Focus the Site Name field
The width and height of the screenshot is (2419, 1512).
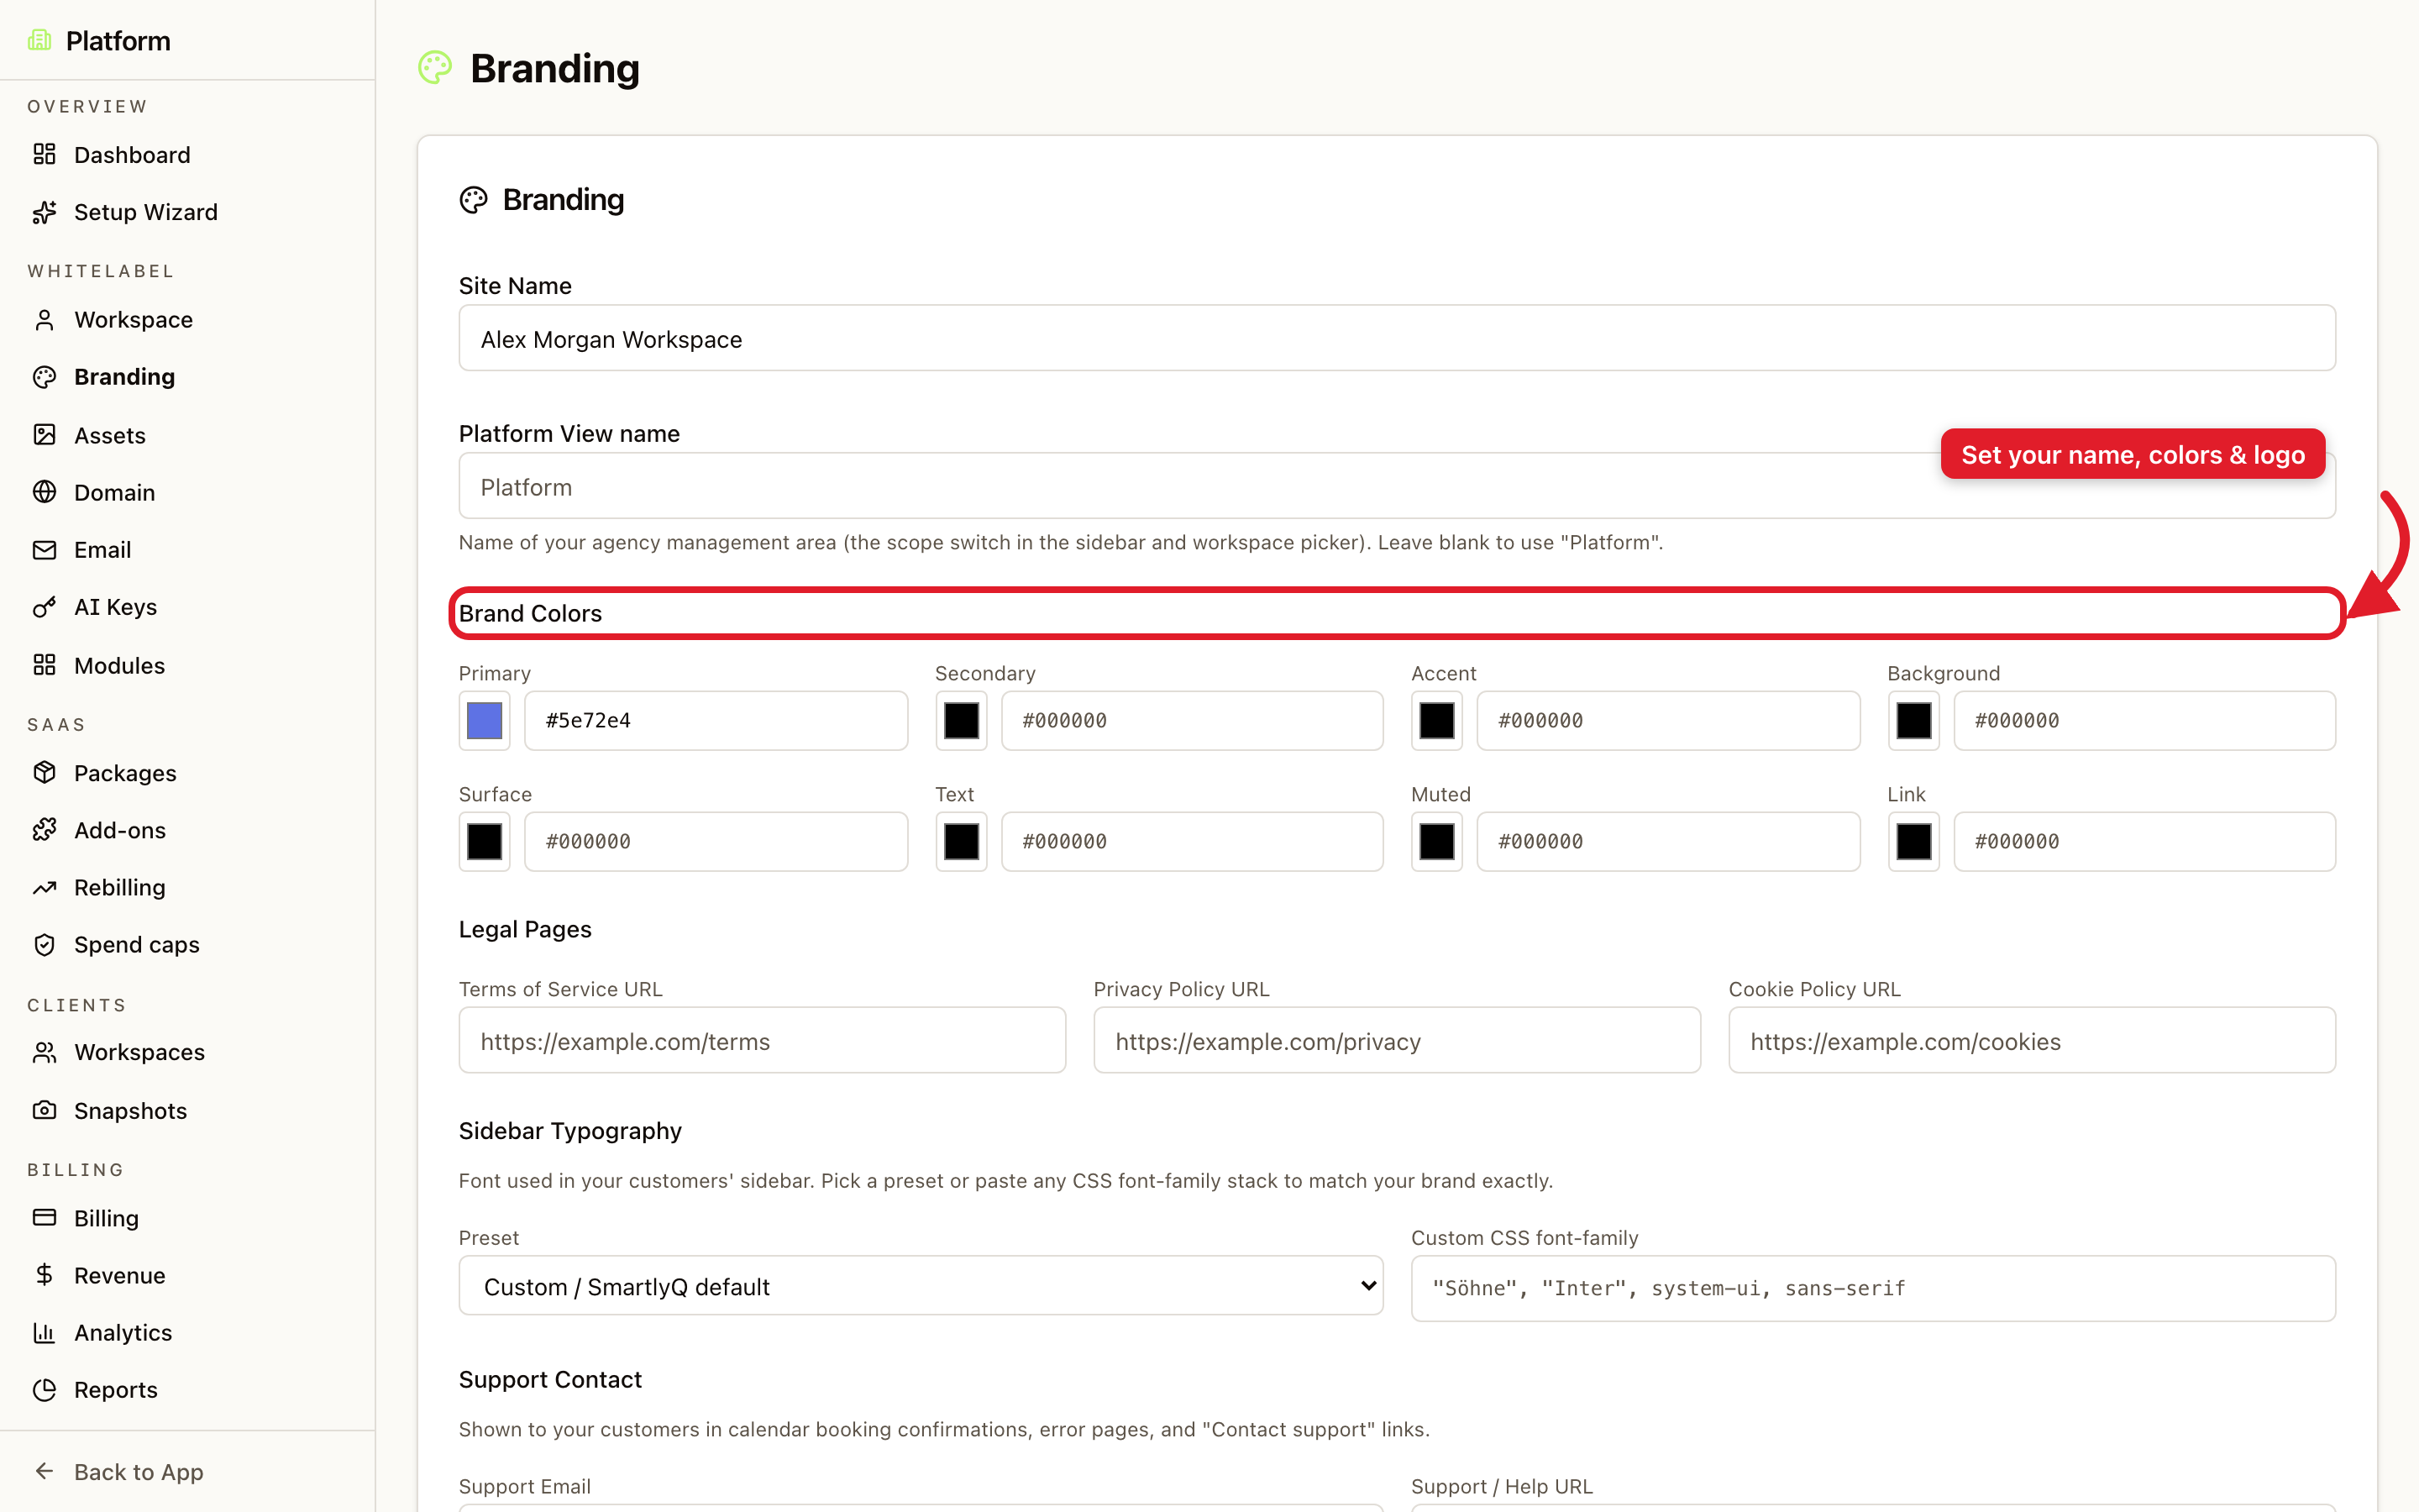[x=1397, y=338]
